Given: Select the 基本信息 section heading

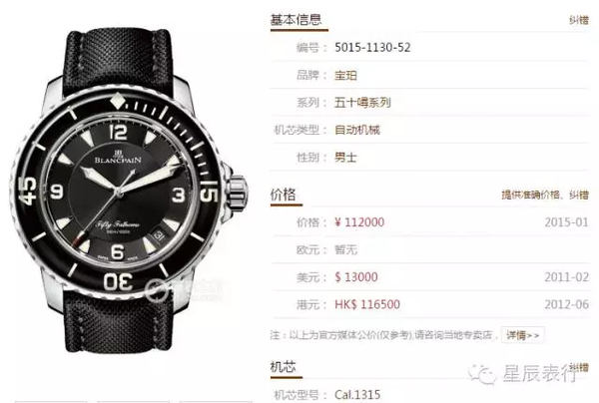Looking at the screenshot, I should tap(297, 20).
